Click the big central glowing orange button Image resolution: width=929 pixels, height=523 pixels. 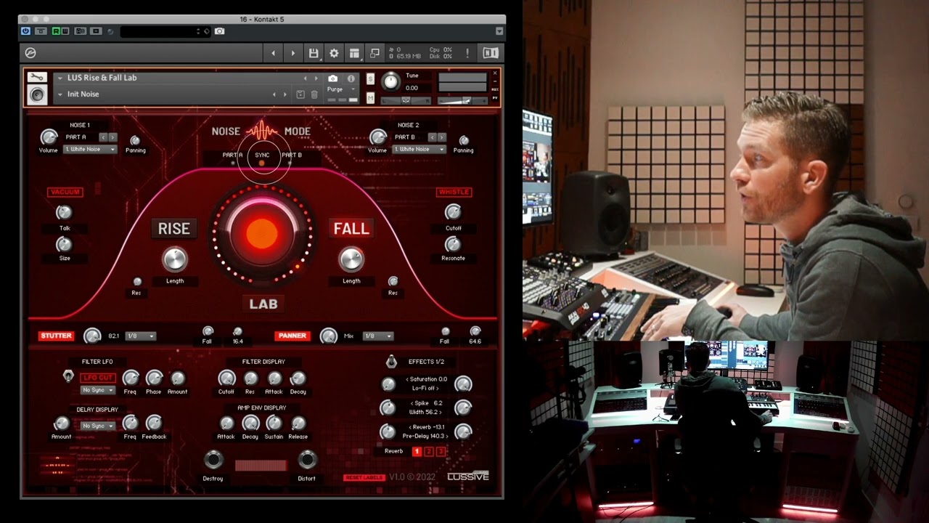[262, 232]
